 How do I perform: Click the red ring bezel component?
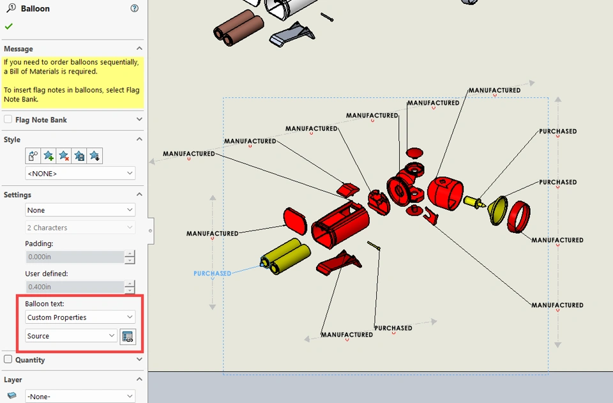pyautogui.click(x=518, y=217)
